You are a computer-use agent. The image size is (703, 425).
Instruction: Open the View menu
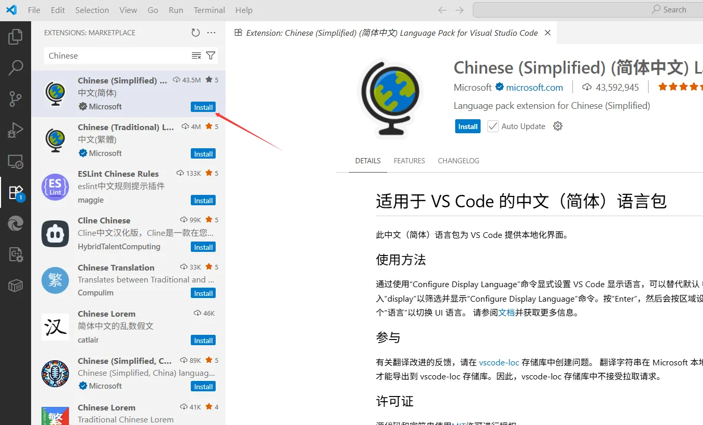128,10
